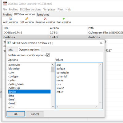The width and height of the screenshot is (123, 123).
Task: Switch to the DOSBox versions tab
Action: pos(24,14)
